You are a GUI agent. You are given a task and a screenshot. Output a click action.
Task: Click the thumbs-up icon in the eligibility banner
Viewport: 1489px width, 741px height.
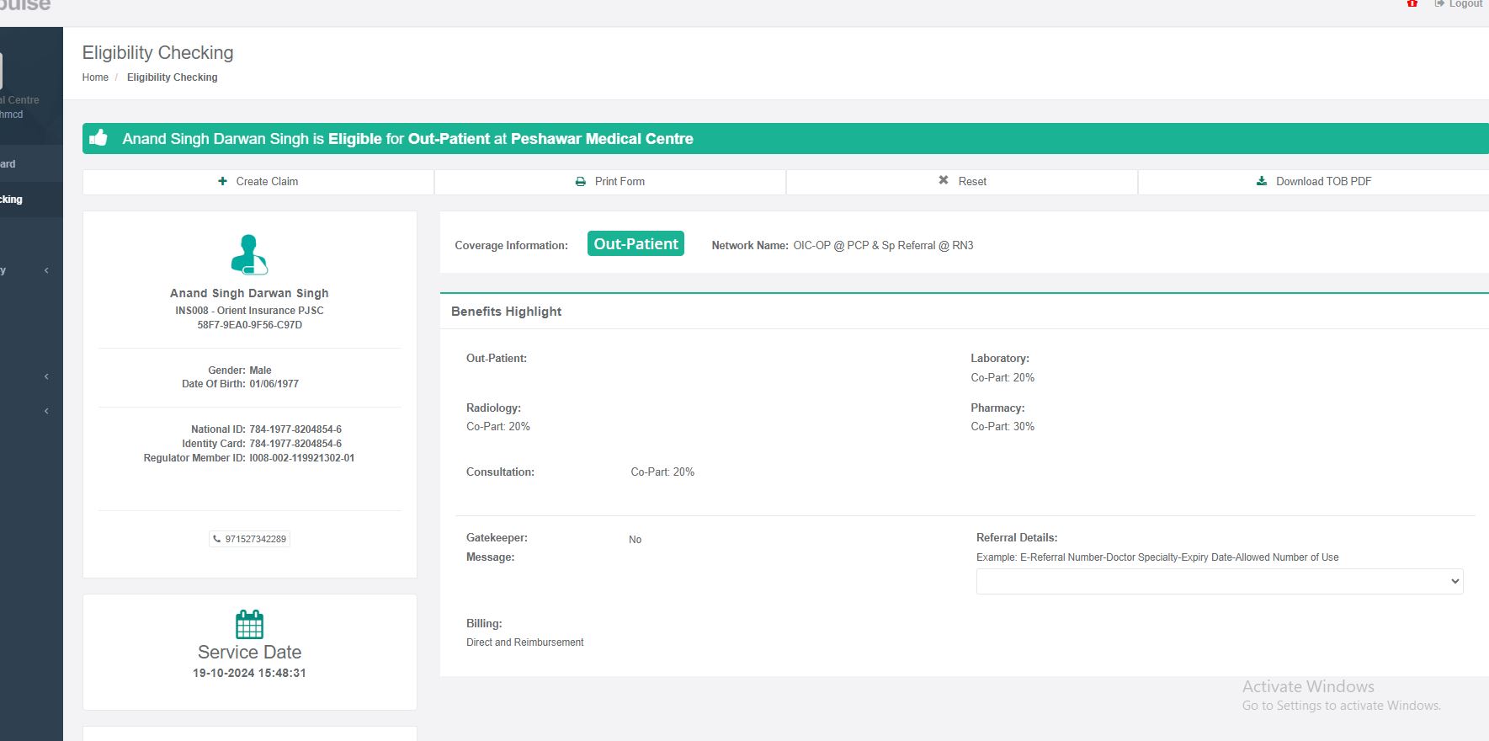98,138
